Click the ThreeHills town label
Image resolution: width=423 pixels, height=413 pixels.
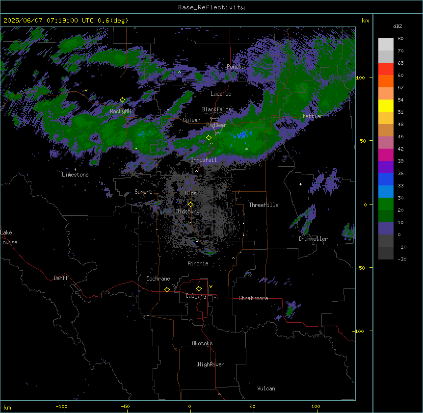[264, 205]
